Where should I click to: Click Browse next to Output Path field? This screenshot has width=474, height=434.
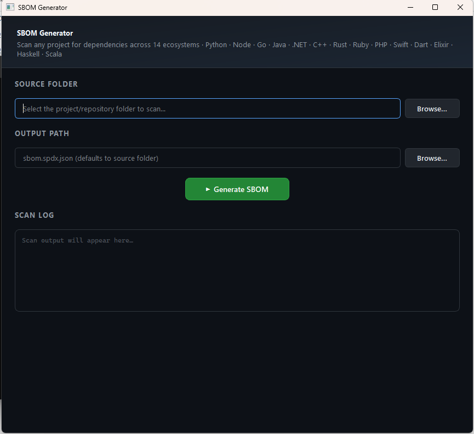click(432, 158)
